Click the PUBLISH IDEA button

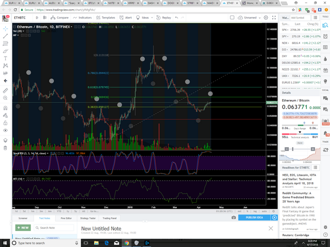[254, 217]
